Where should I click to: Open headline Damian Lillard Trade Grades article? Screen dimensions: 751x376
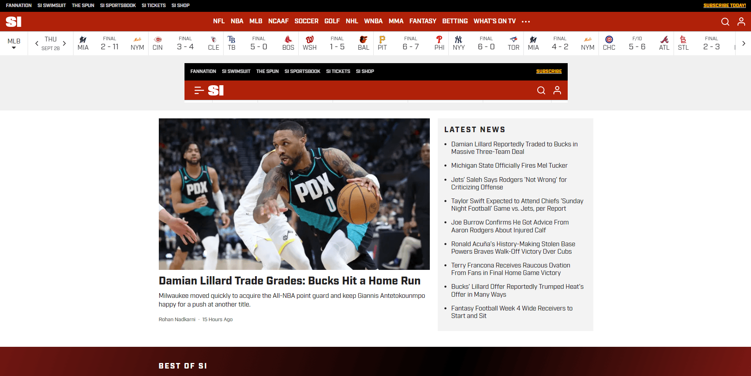pyautogui.click(x=290, y=281)
